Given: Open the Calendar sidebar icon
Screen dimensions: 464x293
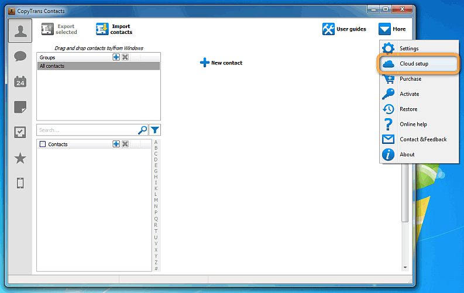Looking at the screenshot, I should (x=20, y=82).
